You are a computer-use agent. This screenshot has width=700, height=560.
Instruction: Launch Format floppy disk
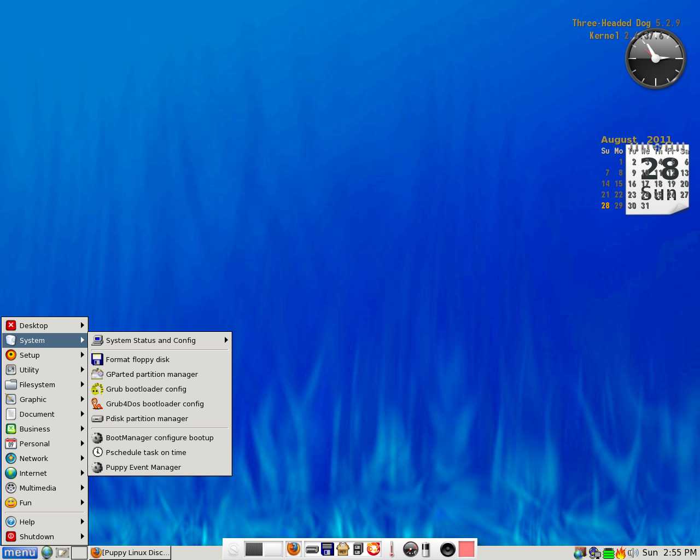(160, 359)
